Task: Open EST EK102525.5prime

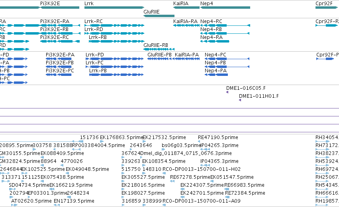Action: tap(43, 169)
